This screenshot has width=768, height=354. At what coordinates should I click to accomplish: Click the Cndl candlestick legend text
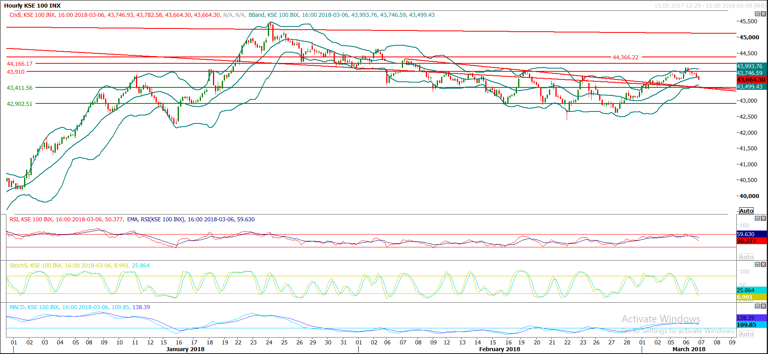pyautogui.click(x=115, y=15)
